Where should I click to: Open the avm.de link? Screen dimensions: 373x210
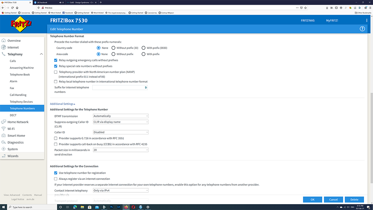click(x=30, y=199)
